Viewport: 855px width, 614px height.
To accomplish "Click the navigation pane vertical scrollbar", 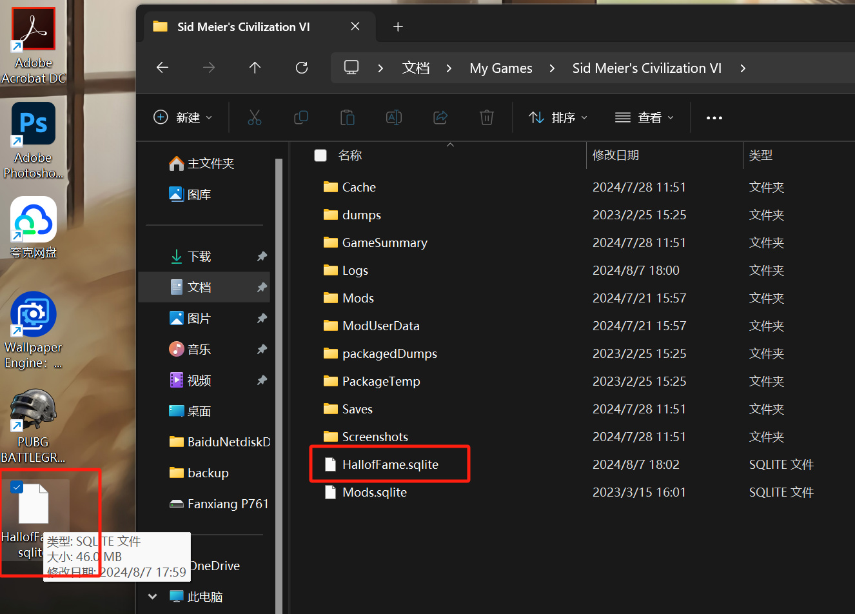I will point(279,386).
